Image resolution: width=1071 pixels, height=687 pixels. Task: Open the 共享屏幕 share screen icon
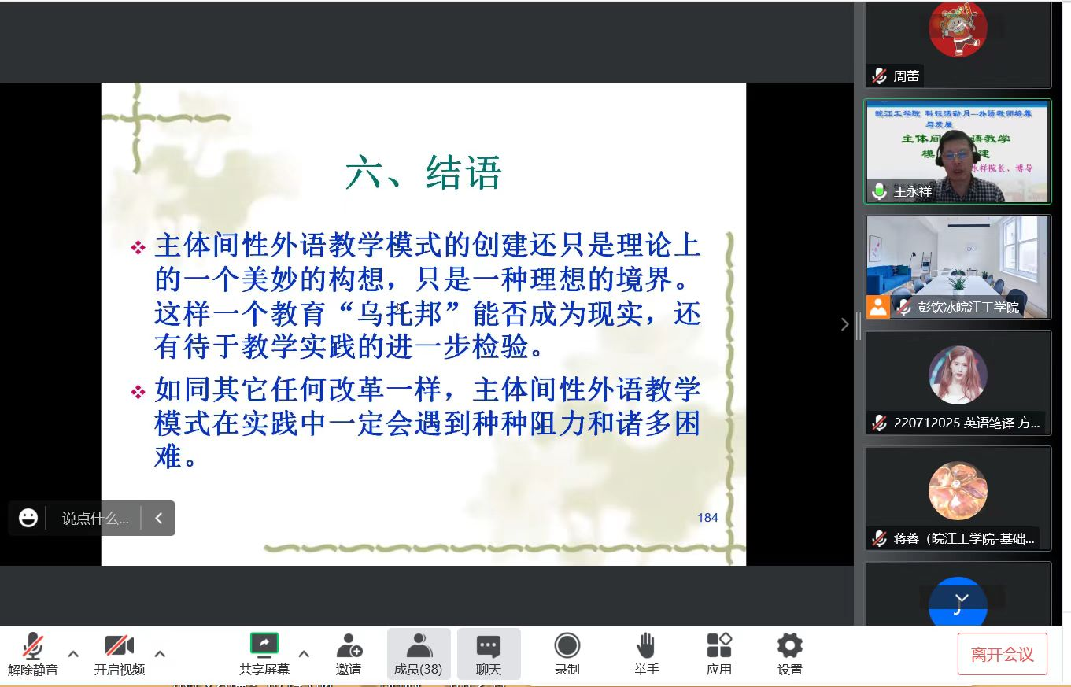pos(264,645)
